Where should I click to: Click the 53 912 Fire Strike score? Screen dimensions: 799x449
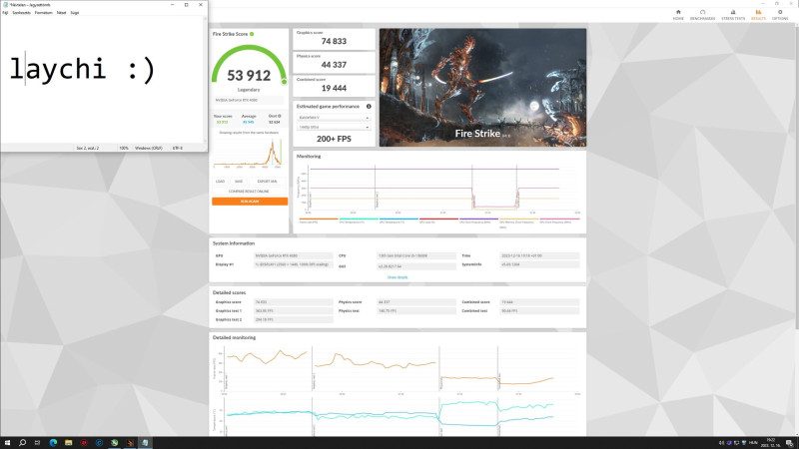249,76
